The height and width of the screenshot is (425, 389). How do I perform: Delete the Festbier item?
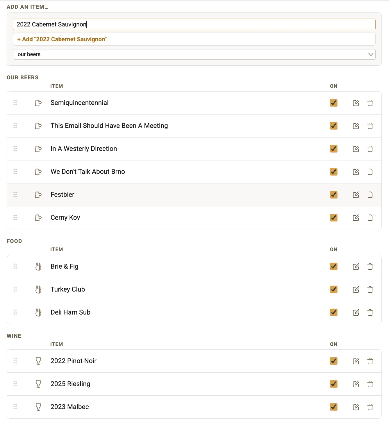[370, 195]
